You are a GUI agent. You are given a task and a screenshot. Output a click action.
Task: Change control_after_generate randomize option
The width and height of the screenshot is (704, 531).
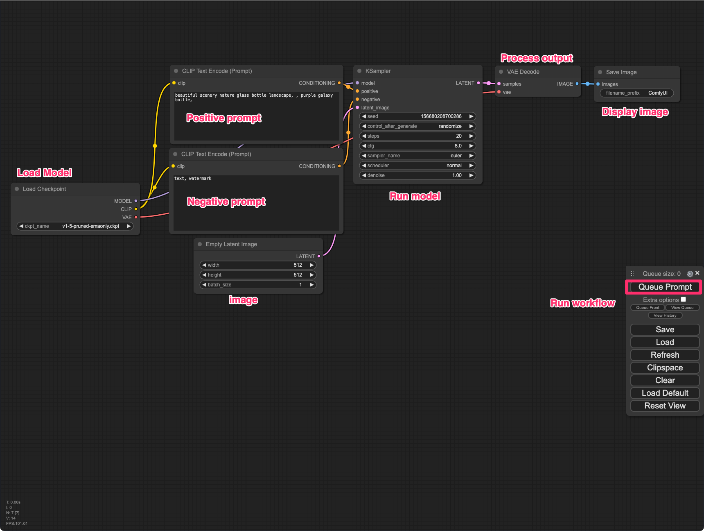417,126
